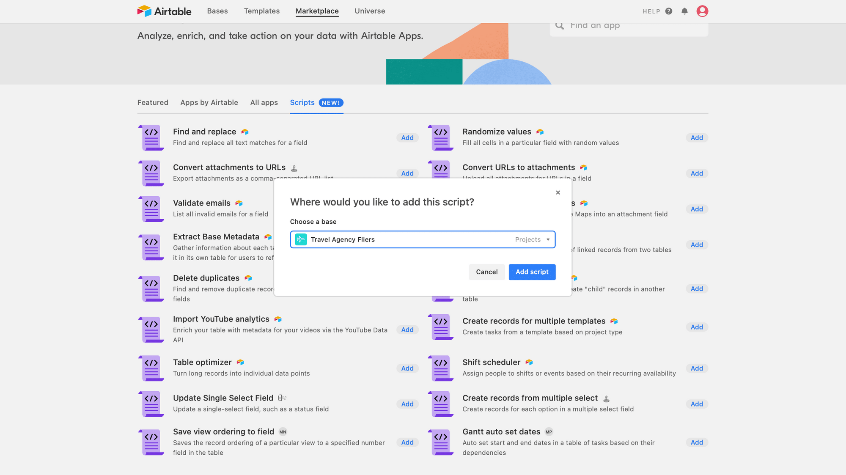Click the HELP link text

click(x=651, y=11)
